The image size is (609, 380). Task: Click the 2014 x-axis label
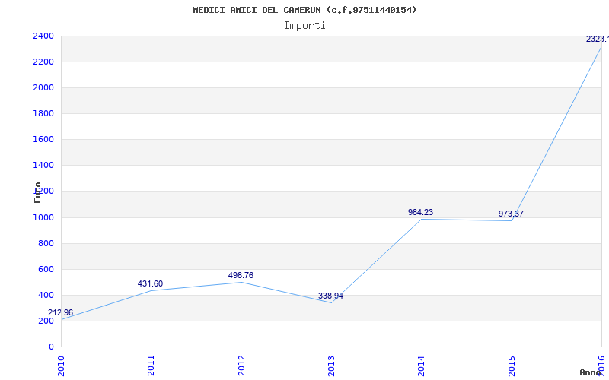(x=422, y=366)
